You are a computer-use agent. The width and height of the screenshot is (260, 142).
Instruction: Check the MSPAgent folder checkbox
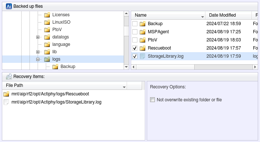pyautogui.click(x=135, y=32)
